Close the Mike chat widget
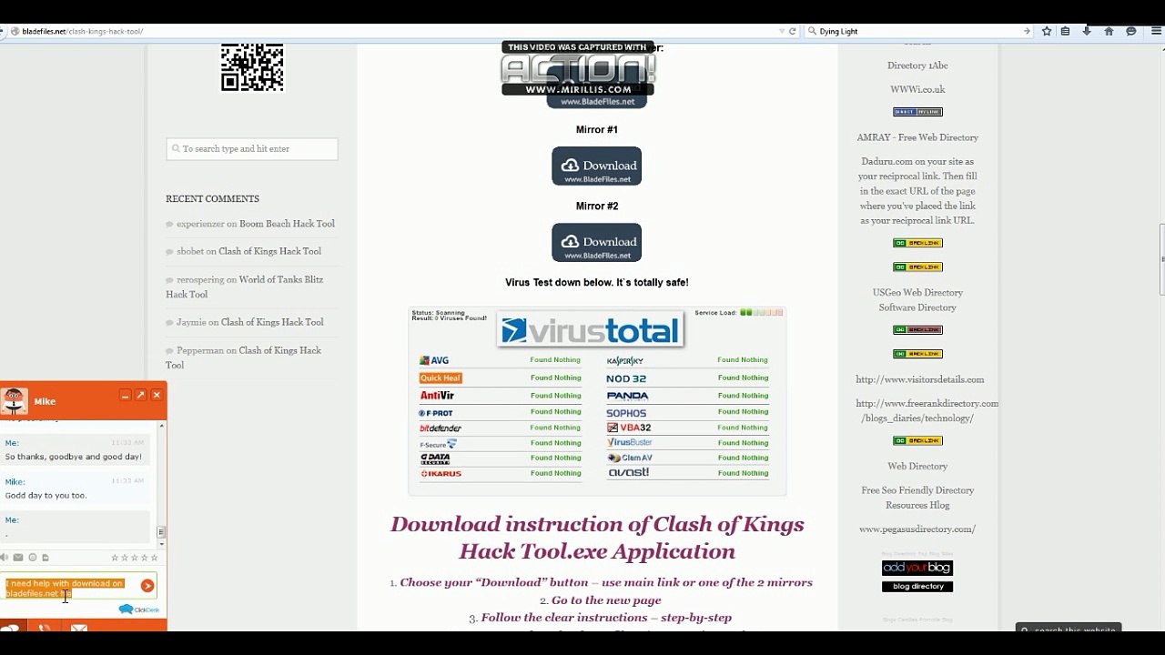Viewport: 1165px width, 655px height. 157,395
